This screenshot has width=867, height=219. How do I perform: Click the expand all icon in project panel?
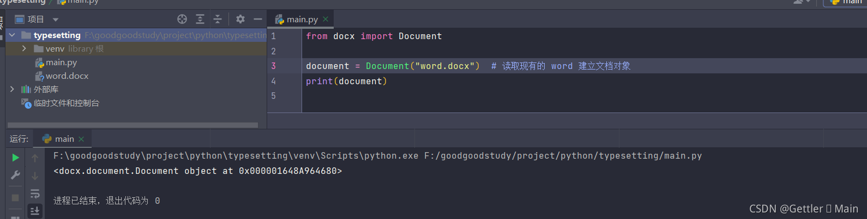tap(200, 19)
